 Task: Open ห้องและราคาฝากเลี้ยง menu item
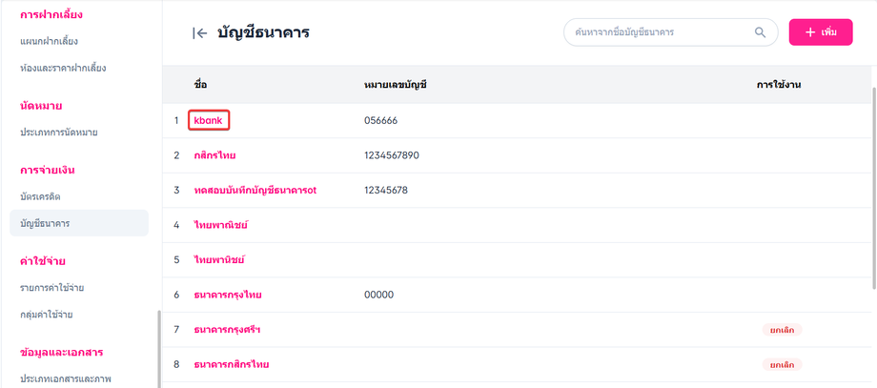[63, 69]
